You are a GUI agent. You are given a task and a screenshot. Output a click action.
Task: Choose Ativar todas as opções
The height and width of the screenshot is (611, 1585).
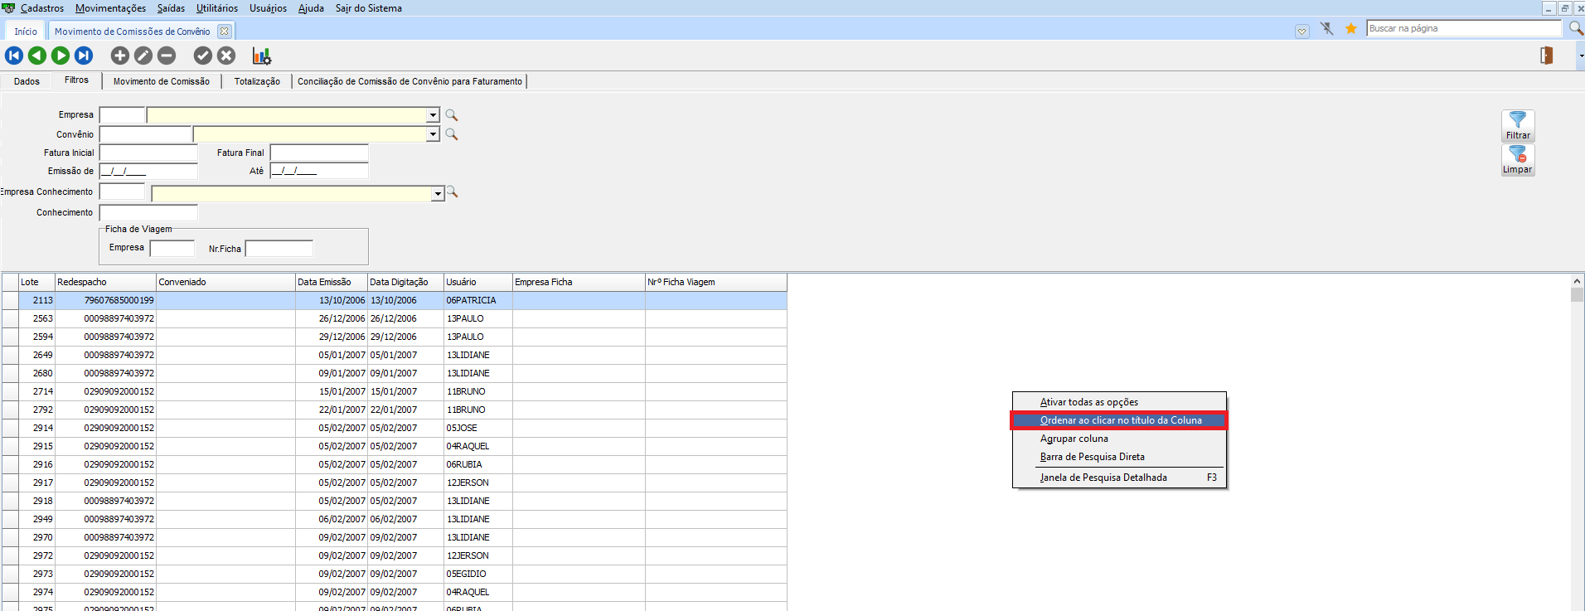[x=1119, y=402]
